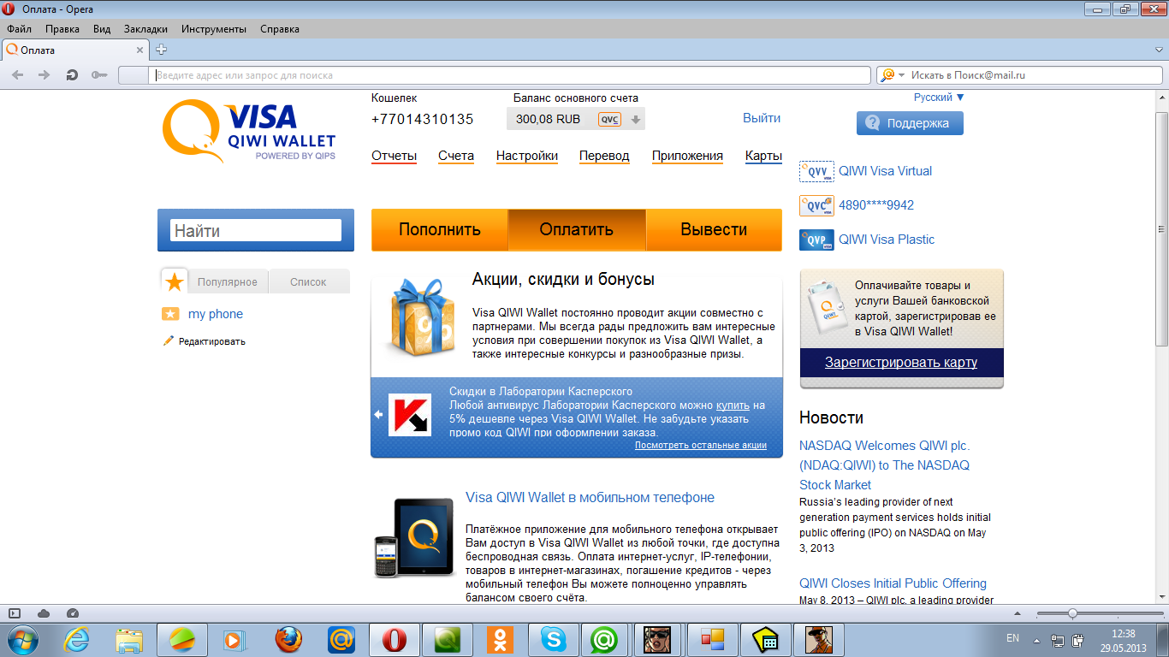Click the Visa QIWI Wallet logo
The image size is (1169, 657).
(x=249, y=131)
